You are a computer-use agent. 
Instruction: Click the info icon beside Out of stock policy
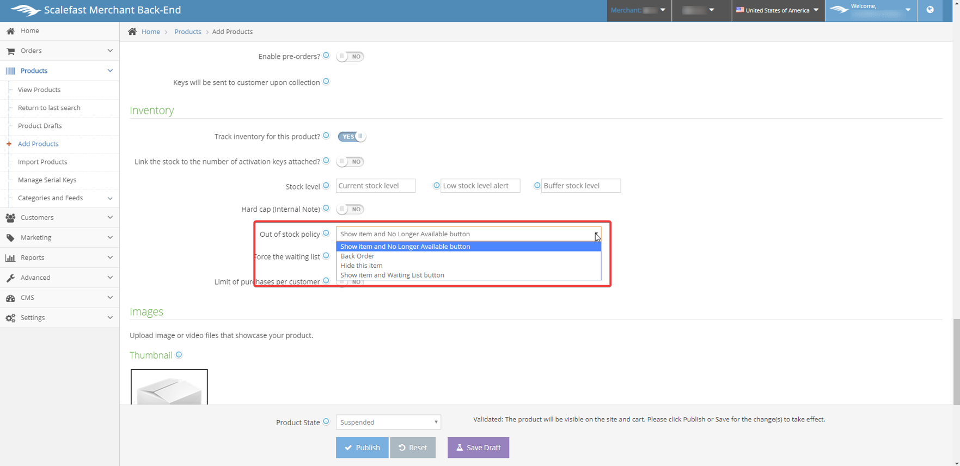326,234
